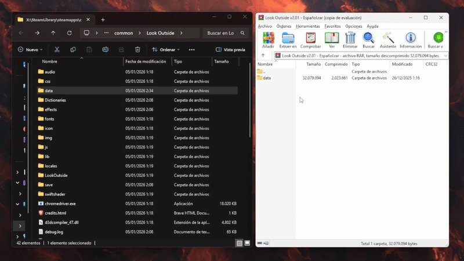This screenshot has height=261, width=464.
Task: Switch to large icons view in status bar
Action: pyautogui.click(x=247, y=243)
